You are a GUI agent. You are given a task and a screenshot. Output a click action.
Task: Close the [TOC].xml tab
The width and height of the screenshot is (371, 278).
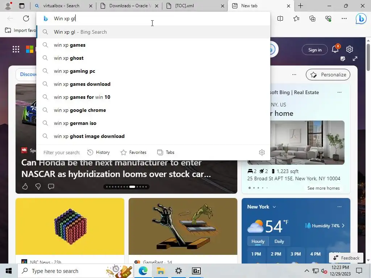point(222,6)
